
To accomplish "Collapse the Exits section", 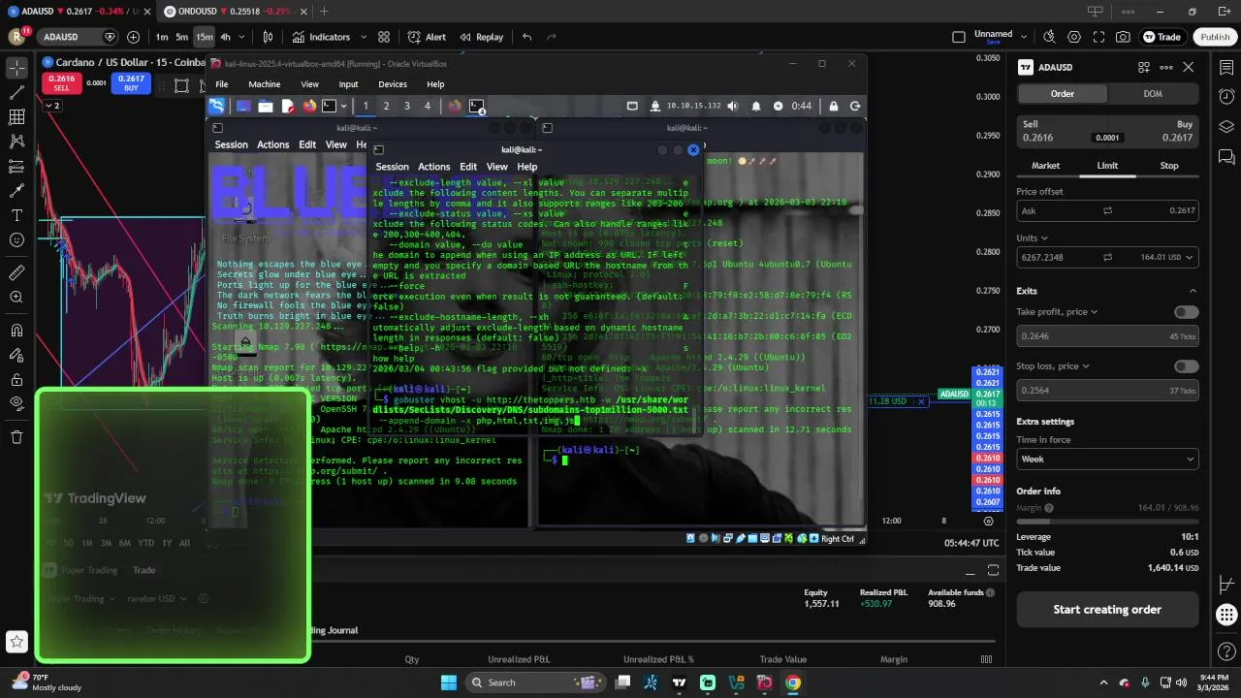I will 1193,291.
